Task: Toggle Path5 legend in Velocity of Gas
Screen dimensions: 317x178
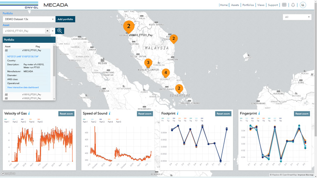Action: tap(40, 121)
